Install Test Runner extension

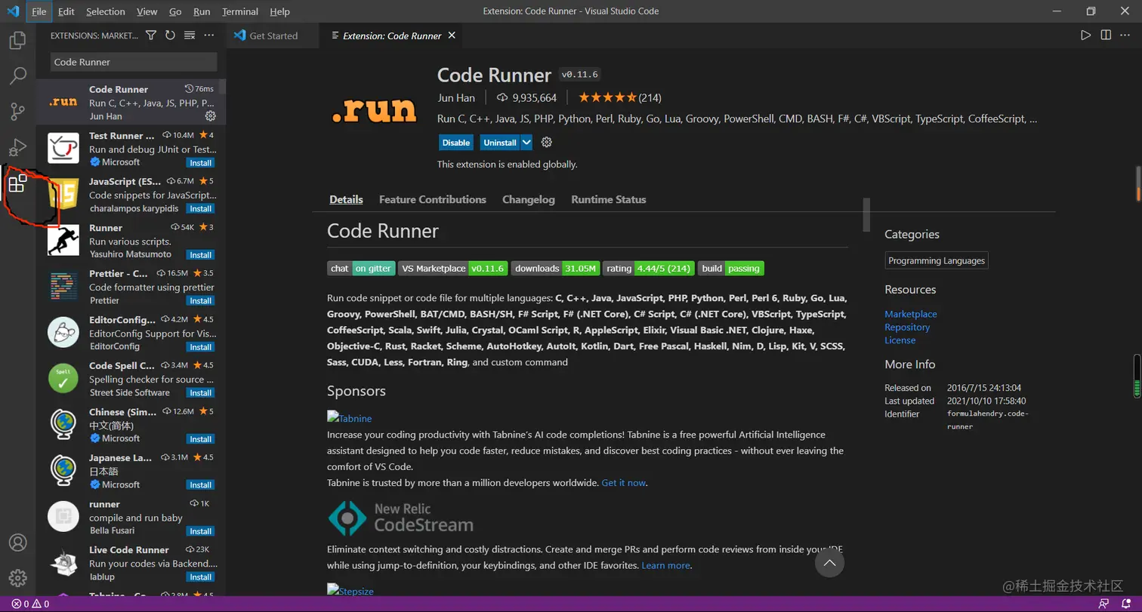coord(201,163)
